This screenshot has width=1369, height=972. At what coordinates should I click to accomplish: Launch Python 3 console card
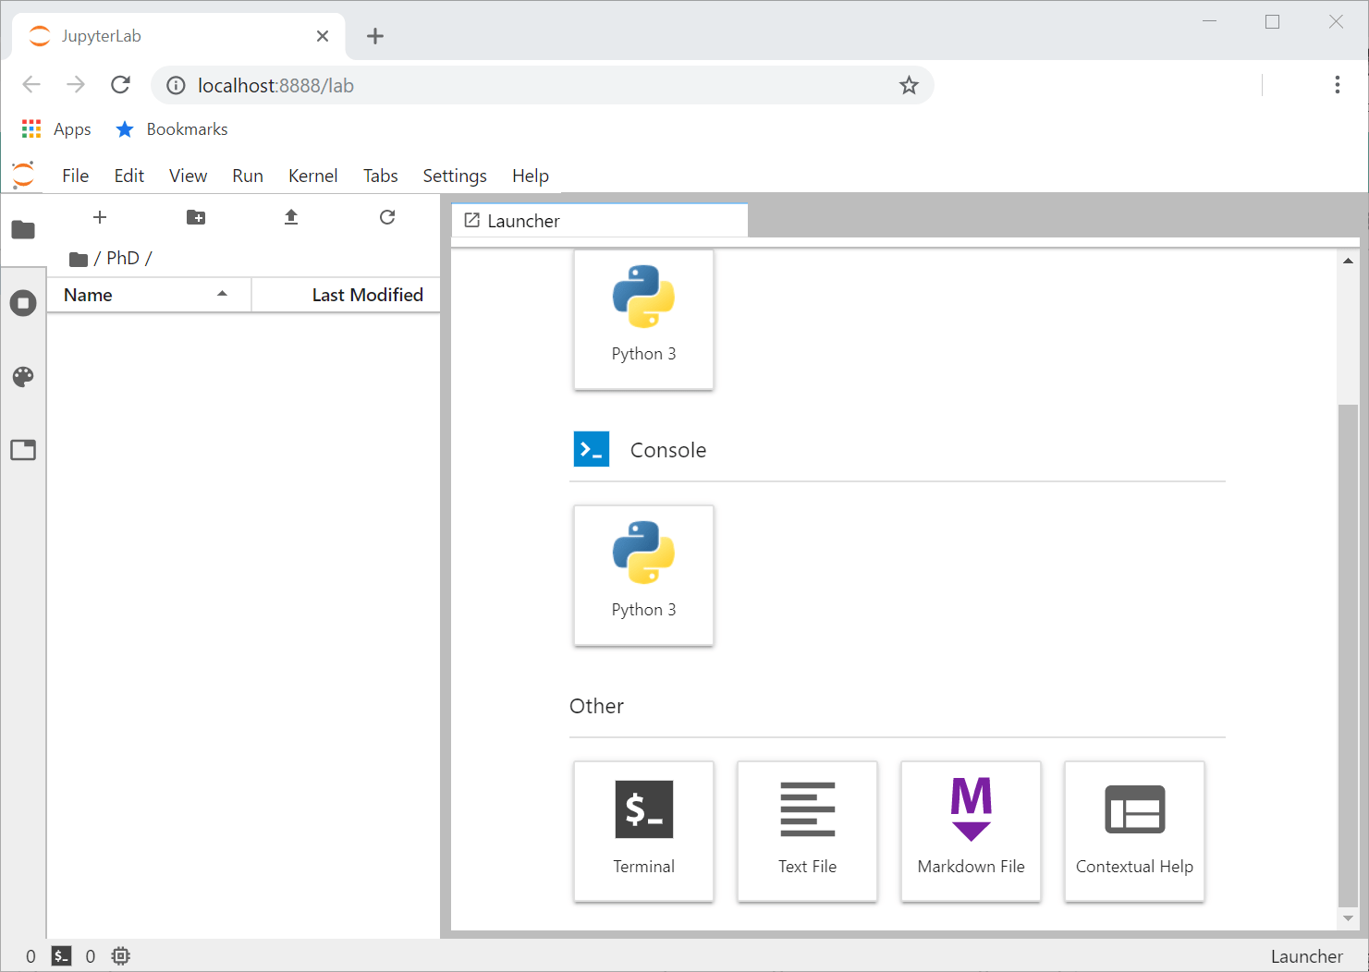pyautogui.click(x=643, y=575)
